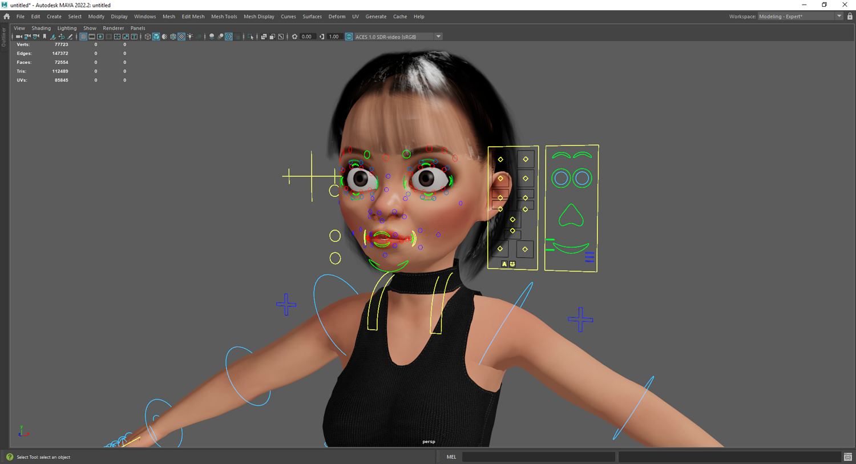Click the exposure value field
856x464 pixels.
click(308, 37)
